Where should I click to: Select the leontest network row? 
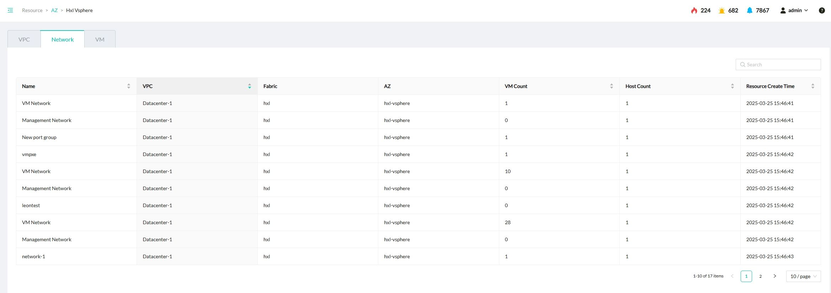(x=31, y=205)
